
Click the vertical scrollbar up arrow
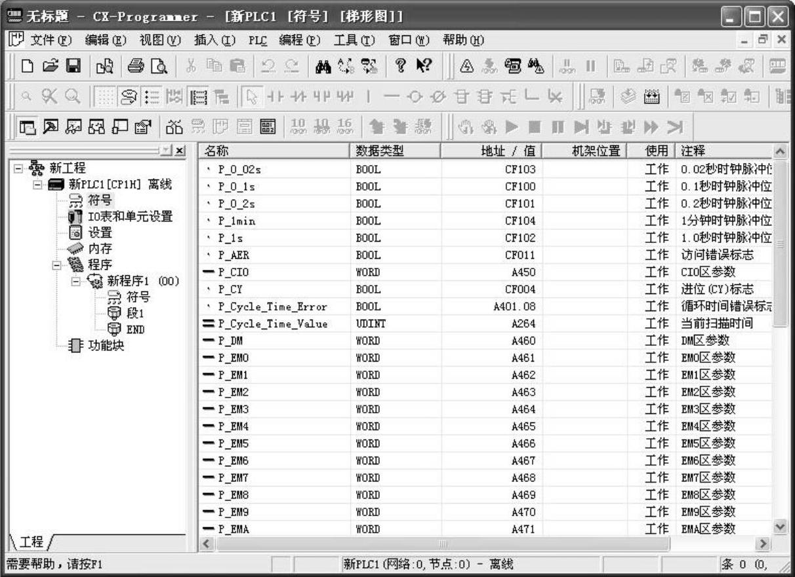click(x=780, y=151)
